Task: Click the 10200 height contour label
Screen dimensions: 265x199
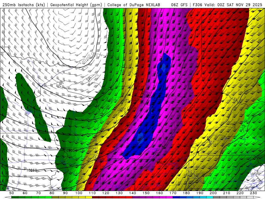Action: 69,151
